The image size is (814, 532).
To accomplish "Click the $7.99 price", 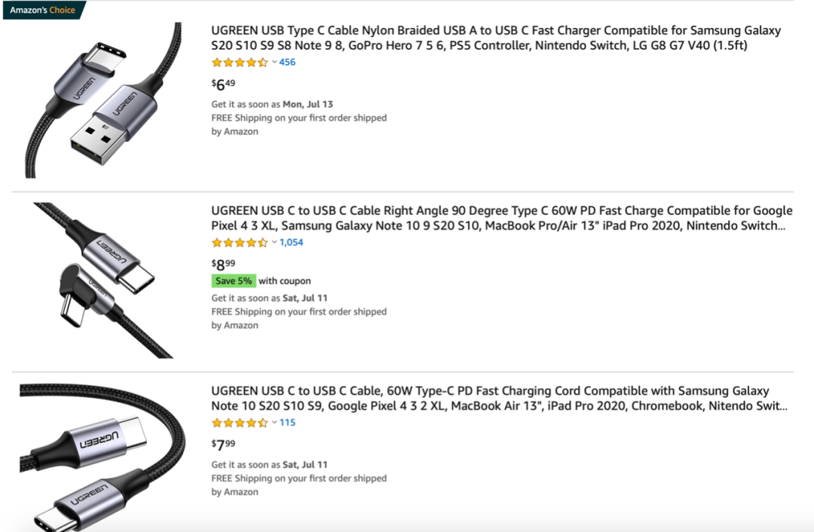I will 223,444.
